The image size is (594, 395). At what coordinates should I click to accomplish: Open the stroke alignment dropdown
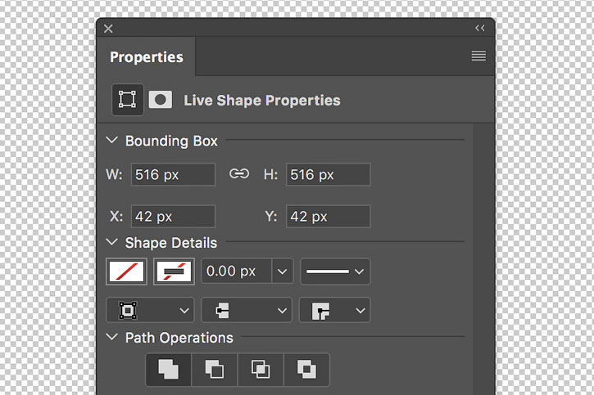pos(150,310)
